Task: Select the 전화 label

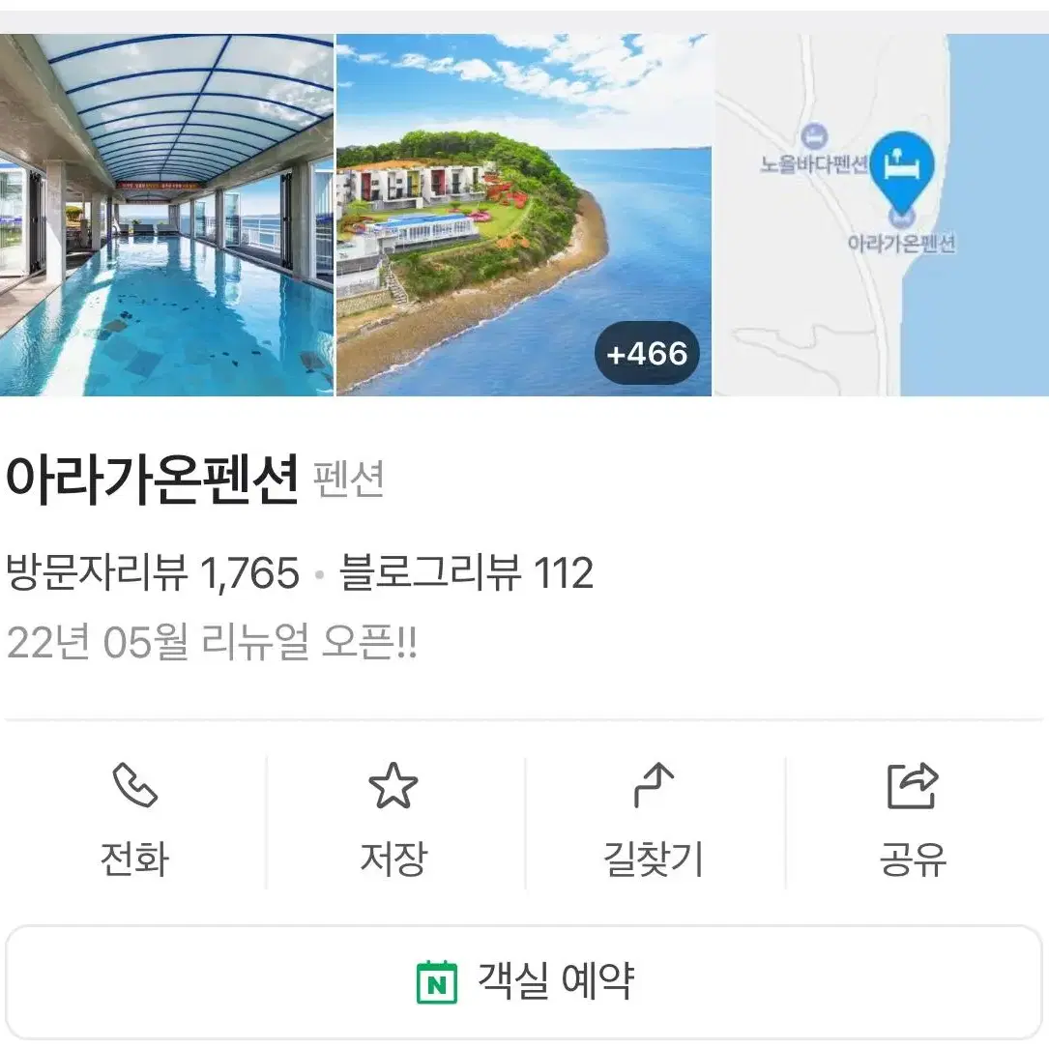Action: coord(134,859)
